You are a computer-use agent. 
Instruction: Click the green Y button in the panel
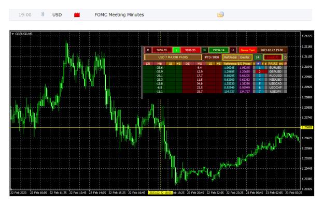(176, 50)
